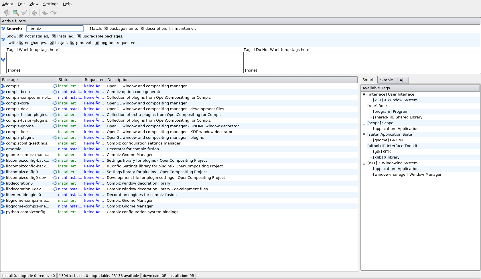The width and height of the screenshot is (481, 279).
Task: Click the upward arrow upgrade toolbar icon
Action: coord(35,13)
